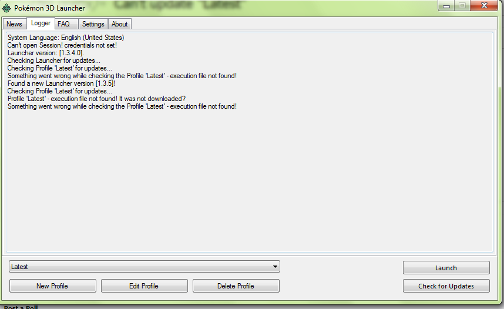Go to the Settings tab
Viewport: 504px width, 309px height.
tap(93, 24)
